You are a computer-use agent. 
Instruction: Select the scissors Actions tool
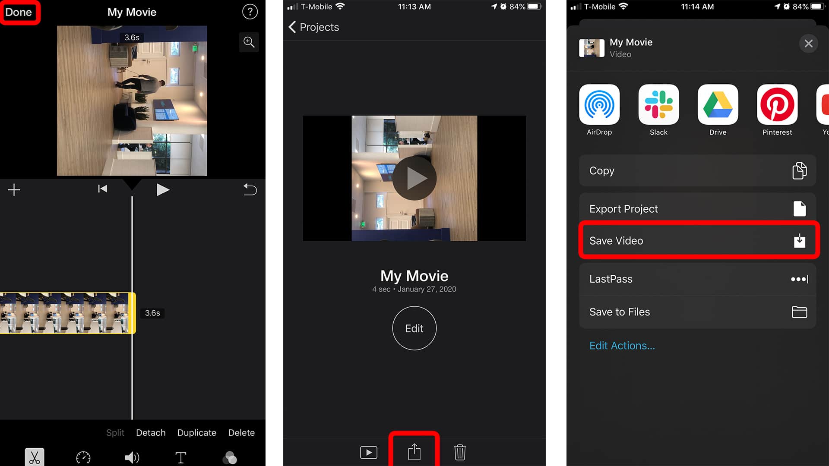(x=35, y=457)
